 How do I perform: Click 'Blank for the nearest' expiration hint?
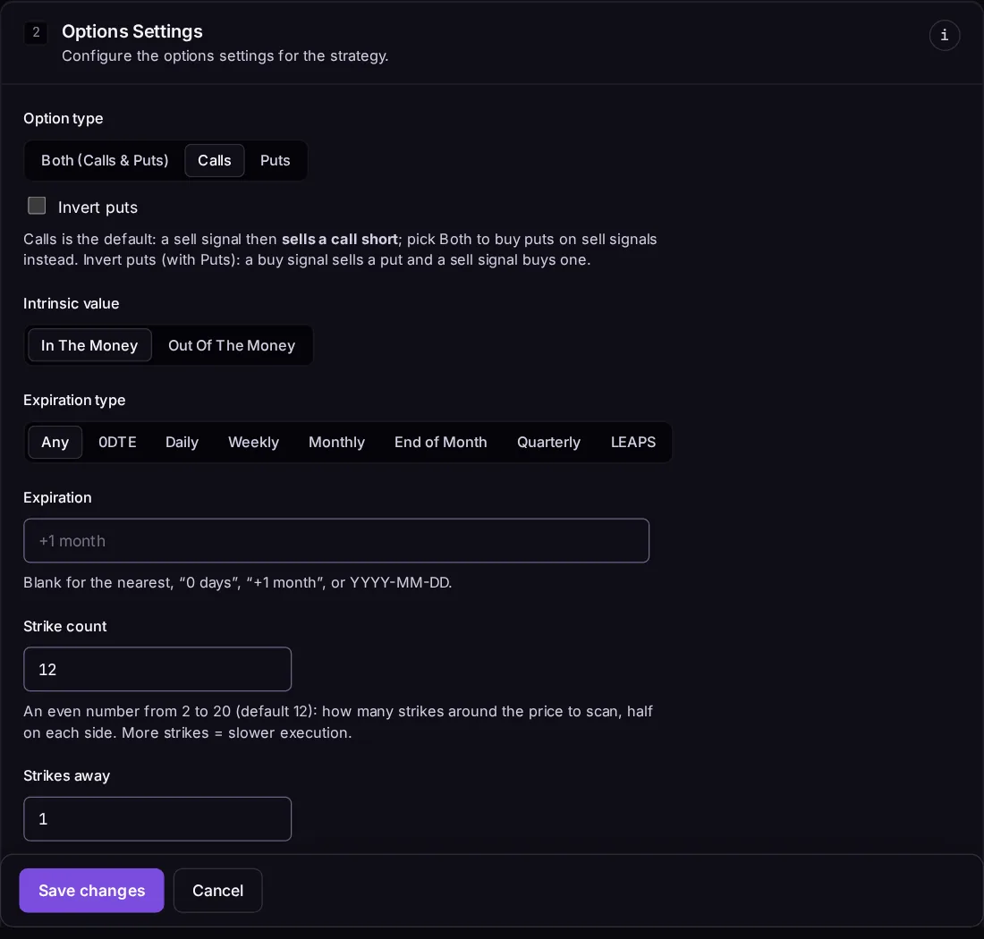pos(237,583)
